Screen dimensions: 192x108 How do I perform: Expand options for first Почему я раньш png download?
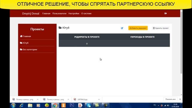[37, 99]
